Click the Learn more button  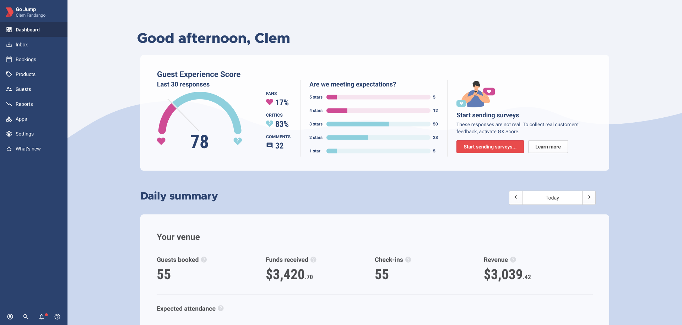click(548, 147)
